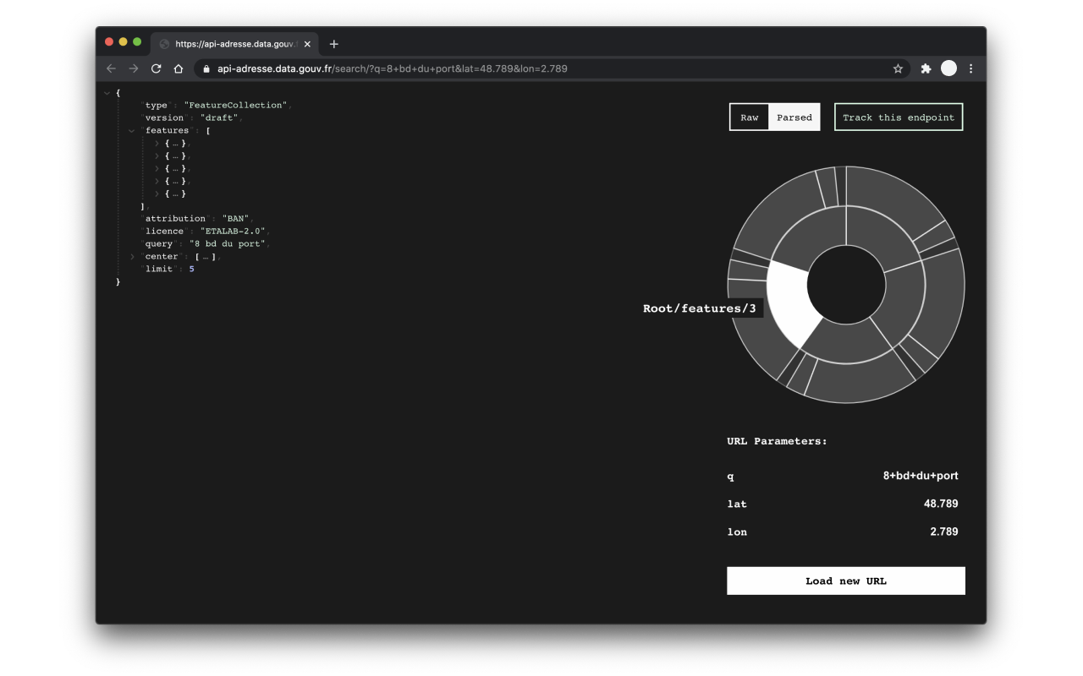Screen dimensions: 1083x676
Task: Click the yellow minimize window button
Action: pyautogui.click(x=124, y=42)
